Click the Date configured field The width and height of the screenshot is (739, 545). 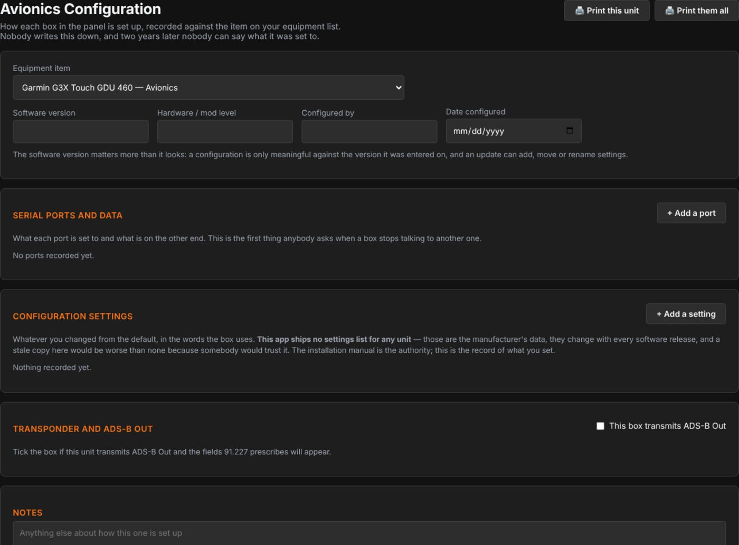(514, 131)
